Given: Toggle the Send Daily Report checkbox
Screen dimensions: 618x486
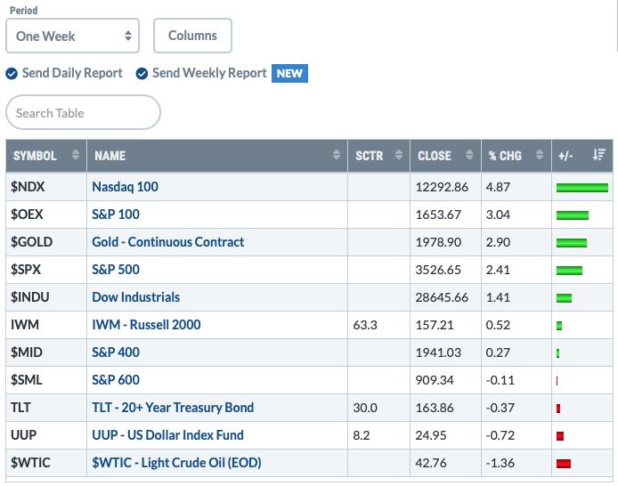Looking at the screenshot, I should (x=12, y=74).
